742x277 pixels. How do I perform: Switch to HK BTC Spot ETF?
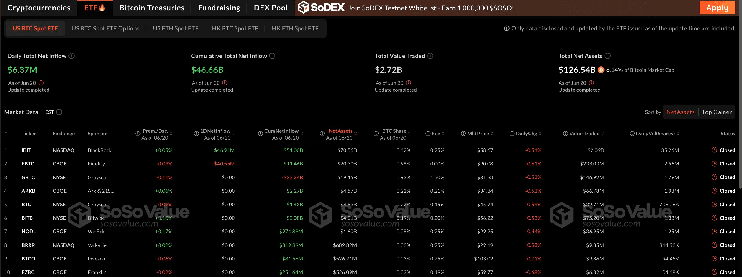235,28
